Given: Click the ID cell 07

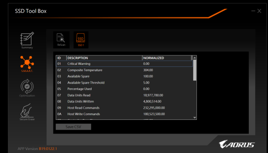Looking at the screenshot, I should pyautogui.click(x=59, y=95).
